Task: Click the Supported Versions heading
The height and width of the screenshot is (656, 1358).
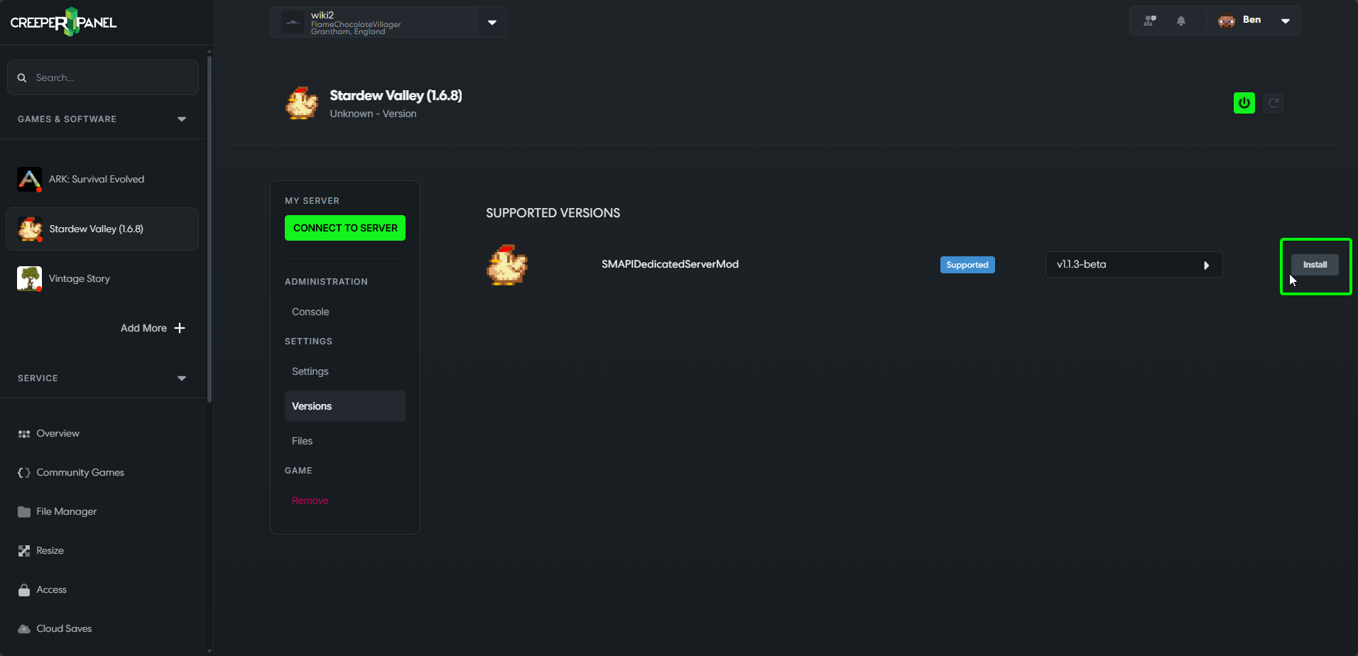Action: [553, 213]
